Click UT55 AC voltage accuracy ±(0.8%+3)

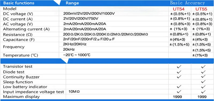(x=202, y=24)
